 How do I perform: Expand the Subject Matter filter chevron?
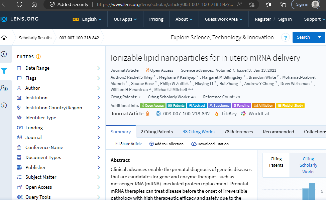[99, 177]
